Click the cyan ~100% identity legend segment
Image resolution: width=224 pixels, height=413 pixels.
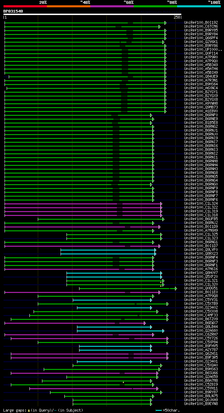click(x=199, y=6)
